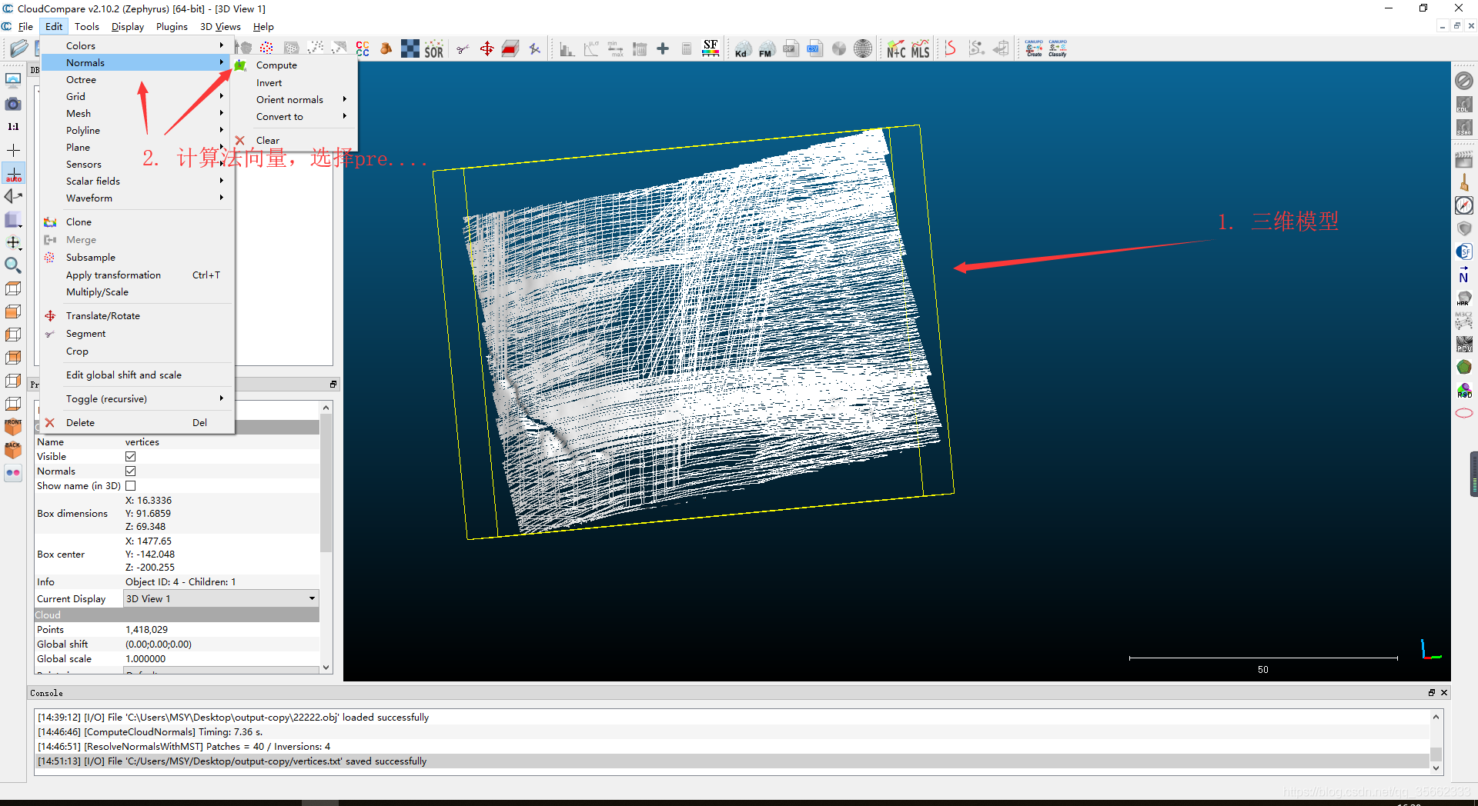Toggle the Visible checkbox in Properties
The height and width of the screenshot is (806, 1478).
131,457
